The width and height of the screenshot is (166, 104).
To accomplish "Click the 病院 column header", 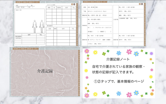I will [x=49, y=7].
